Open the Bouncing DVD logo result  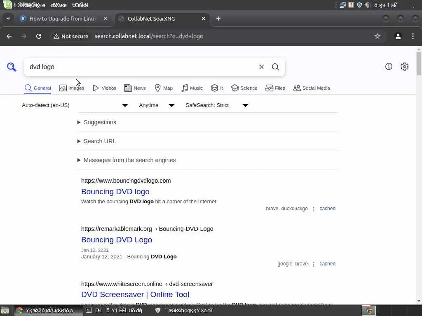click(115, 192)
